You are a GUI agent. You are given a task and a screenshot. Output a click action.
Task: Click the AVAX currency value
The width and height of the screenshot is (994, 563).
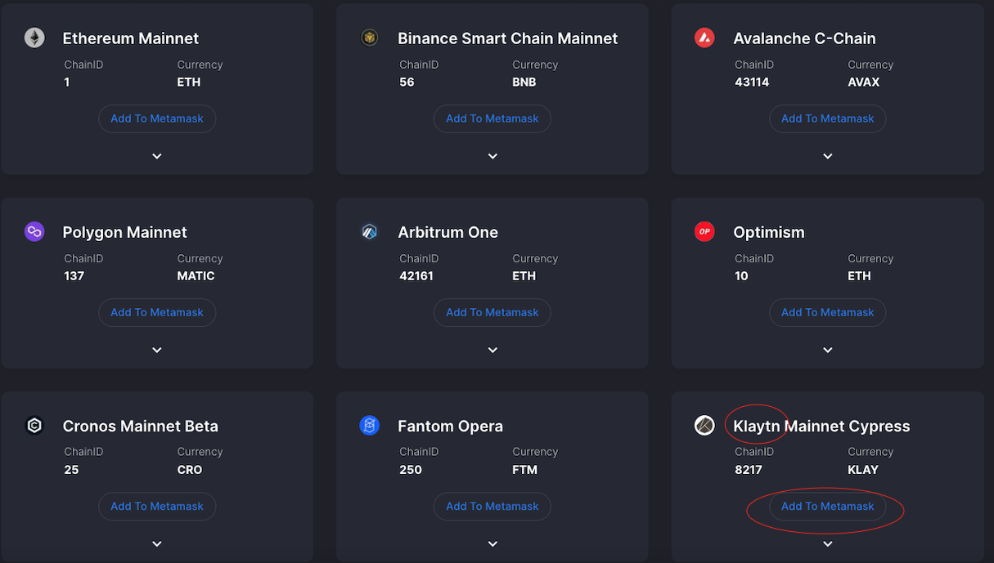click(x=864, y=82)
